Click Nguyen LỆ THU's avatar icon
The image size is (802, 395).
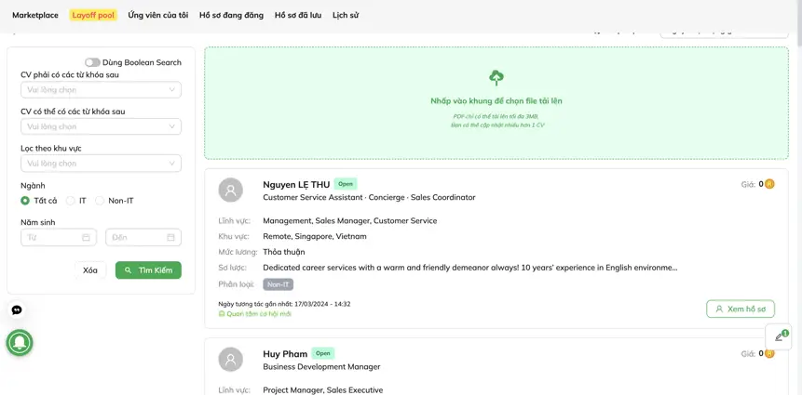point(230,190)
